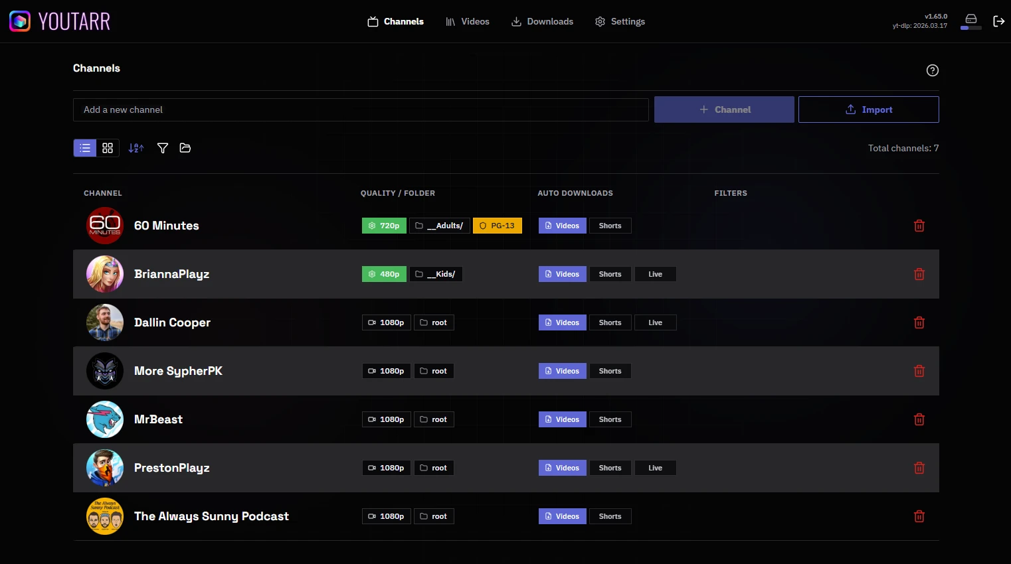This screenshot has width=1011, height=564.
Task: Open the BriannaPlayz channel name
Action: point(172,274)
